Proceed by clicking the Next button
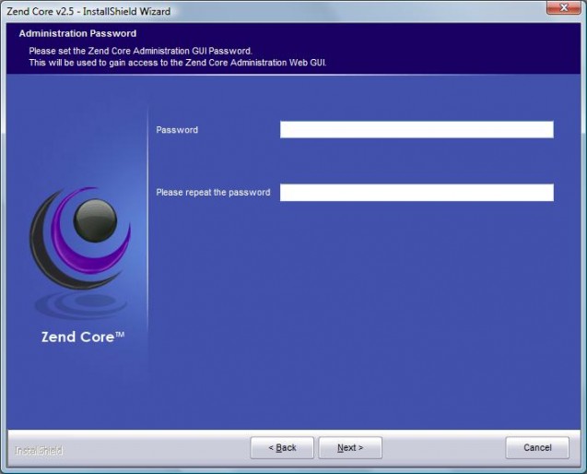The image size is (587, 474). tap(350, 447)
